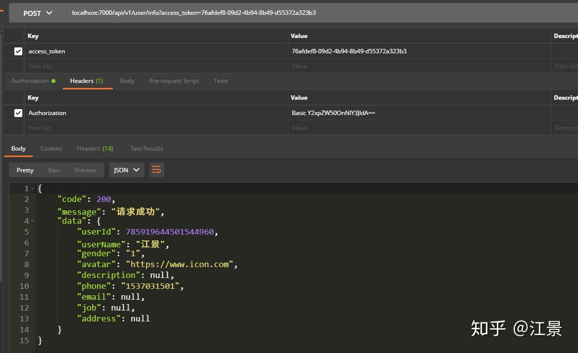Collapse the JSON root object at line 1
Viewport: 578px width, 353px height.
[33, 188]
